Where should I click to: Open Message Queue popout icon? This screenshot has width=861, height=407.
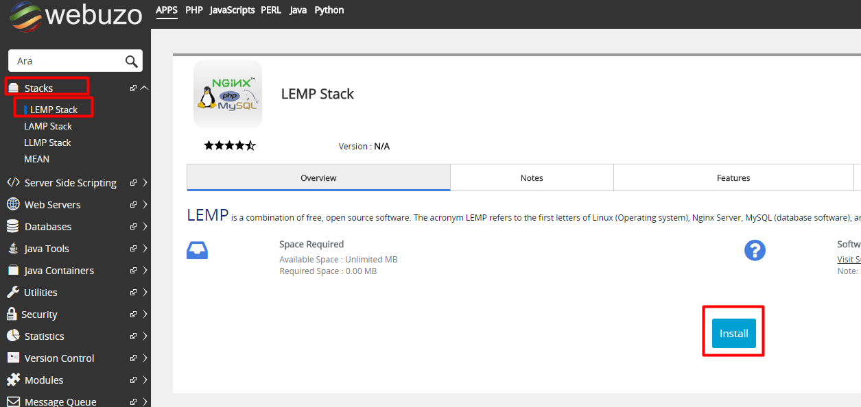[134, 402]
